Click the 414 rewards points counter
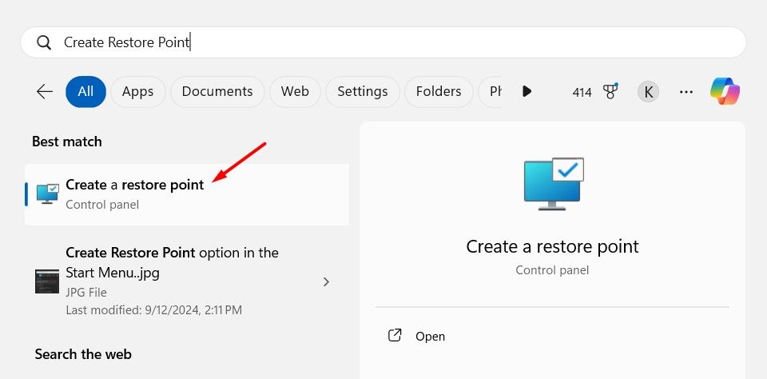The width and height of the screenshot is (767, 379). [582, 92]
